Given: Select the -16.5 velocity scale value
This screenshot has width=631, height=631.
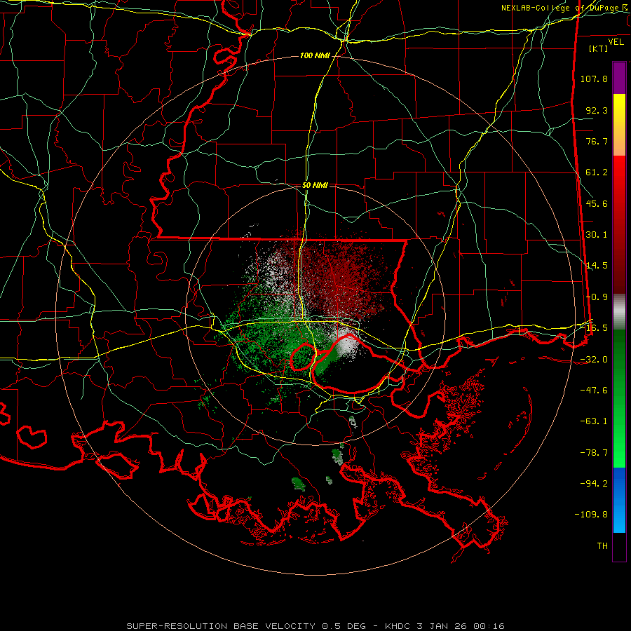Looking at the screenshot, I should pos(594,328).
